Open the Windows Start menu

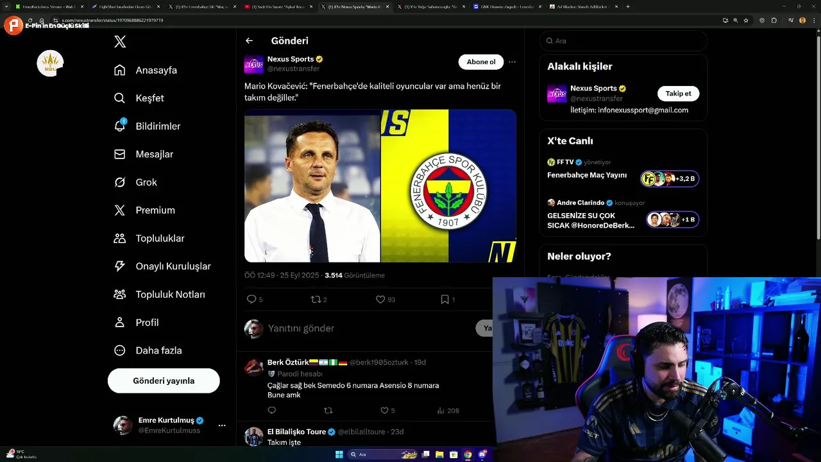[x=339, y=454]
